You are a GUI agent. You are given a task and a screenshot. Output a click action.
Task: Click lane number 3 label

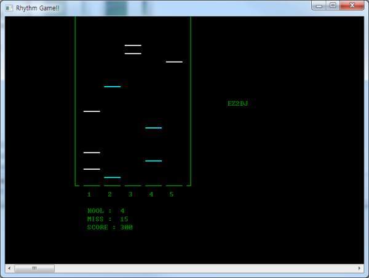click(130, 194)
